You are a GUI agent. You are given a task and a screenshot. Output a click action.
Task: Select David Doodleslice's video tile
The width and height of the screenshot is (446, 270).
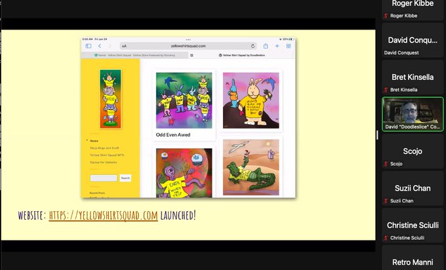click(413, 114)
